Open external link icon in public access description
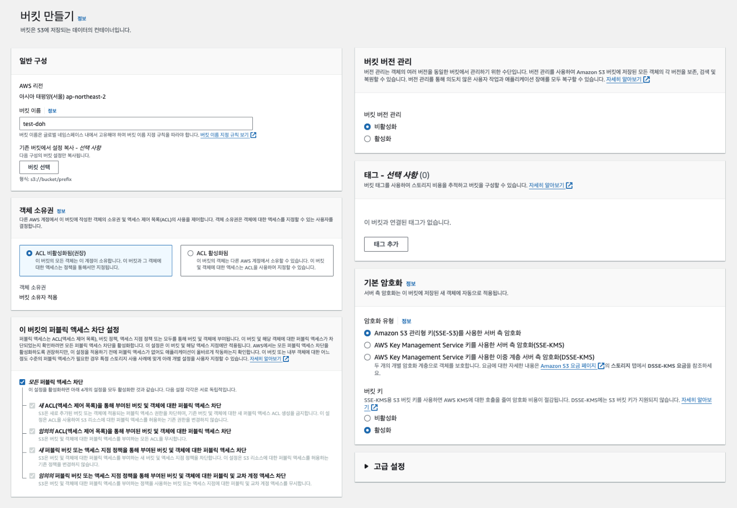The width and height of the screenshot is (737, 508). [286, 359]
